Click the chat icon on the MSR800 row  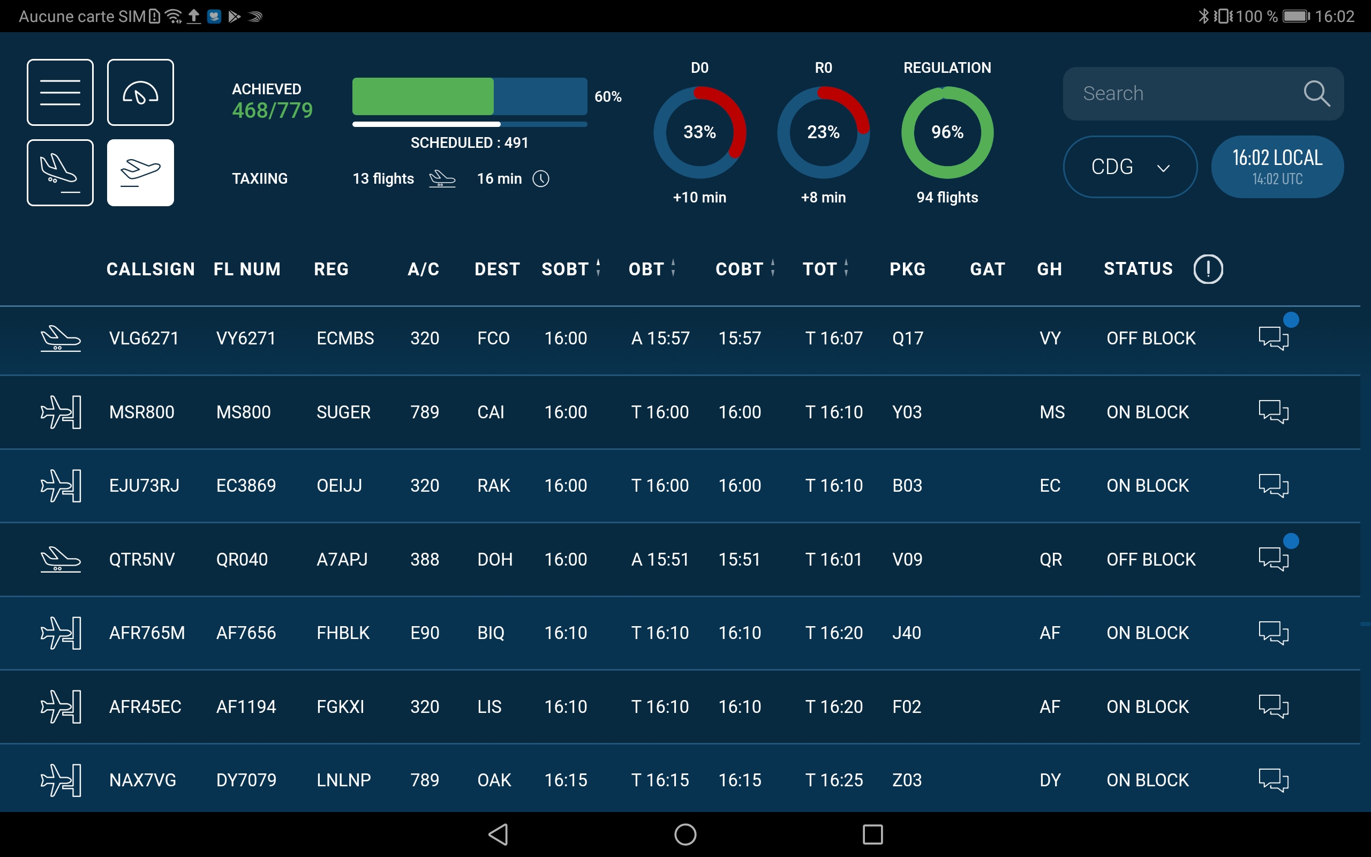click(x=1274, y=412)
